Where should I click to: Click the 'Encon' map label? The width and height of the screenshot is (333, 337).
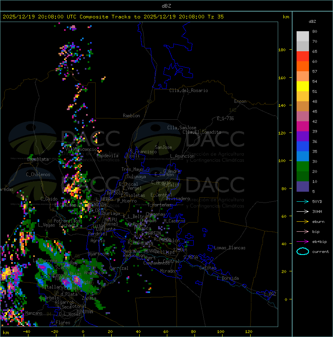[240, 101]
